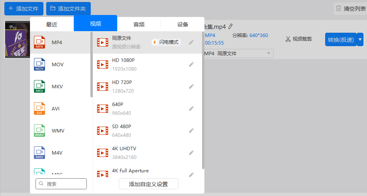Edit the HD 1080P preset pencil icon
The height and width of the screenshot is (196, 367).
point(191,64)
